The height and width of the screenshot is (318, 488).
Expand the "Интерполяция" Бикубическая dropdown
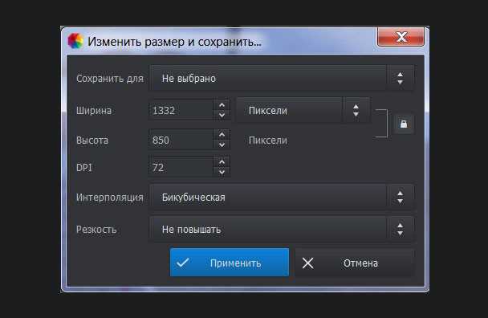[x=282, y=198]
